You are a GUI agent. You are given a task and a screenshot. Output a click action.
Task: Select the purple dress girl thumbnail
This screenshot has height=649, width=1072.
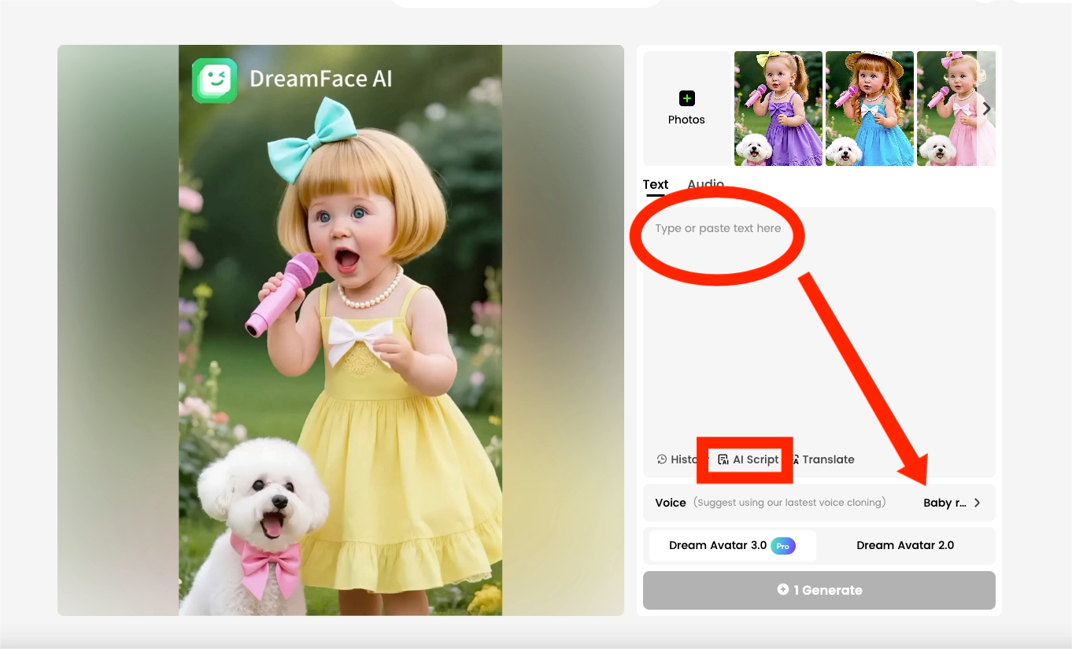coord(778,109)
